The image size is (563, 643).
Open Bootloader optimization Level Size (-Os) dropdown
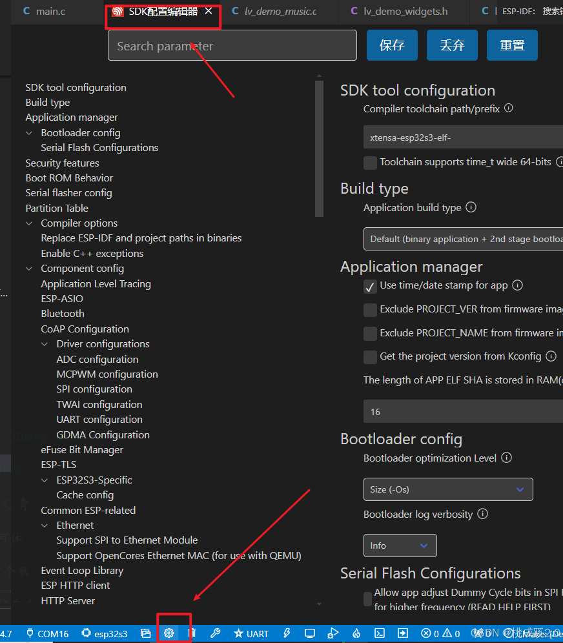coord(448,489)
